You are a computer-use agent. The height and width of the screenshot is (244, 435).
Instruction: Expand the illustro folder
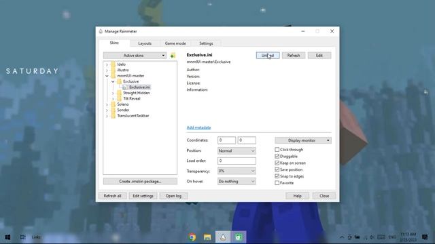(107, 70)
